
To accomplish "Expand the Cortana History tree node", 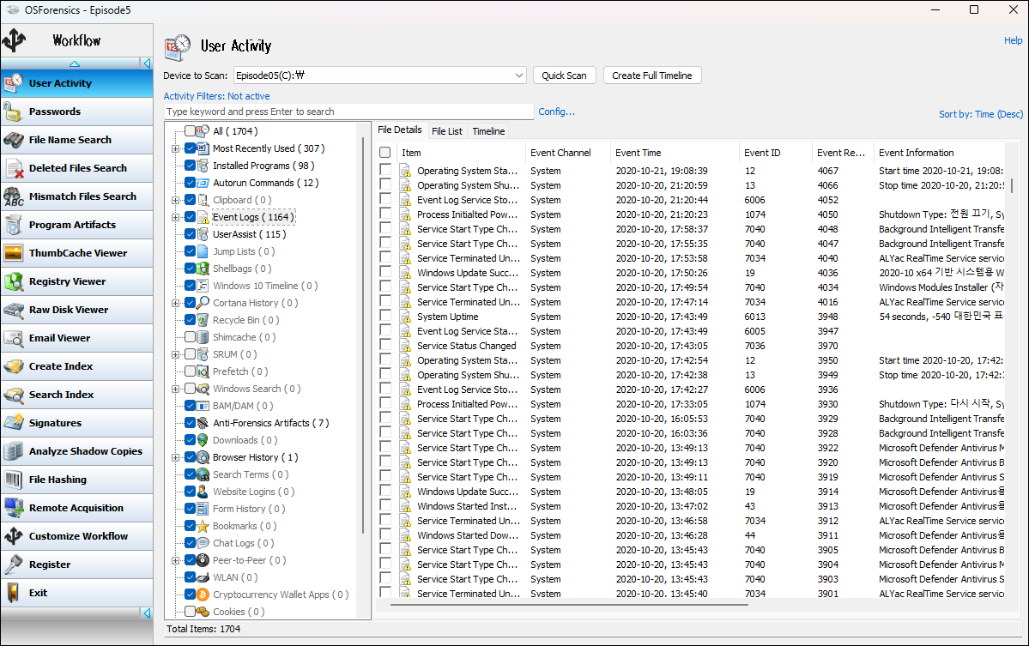I will click(175, 303).
